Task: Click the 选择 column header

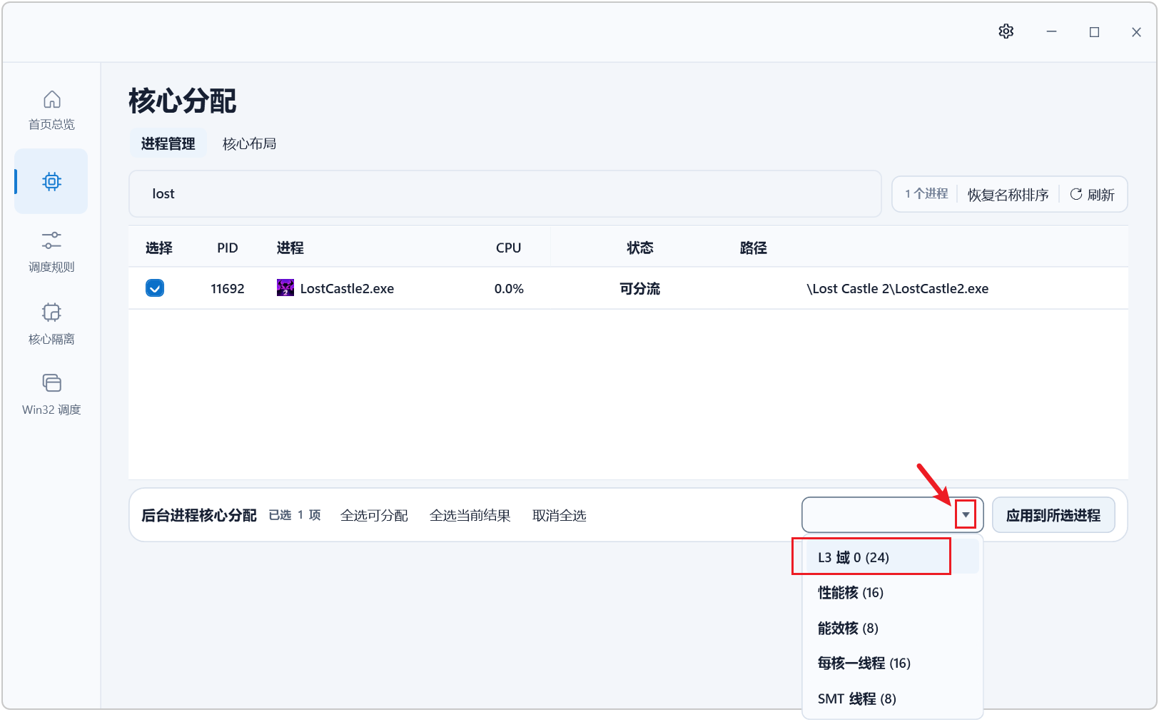Action: point(159,248)
